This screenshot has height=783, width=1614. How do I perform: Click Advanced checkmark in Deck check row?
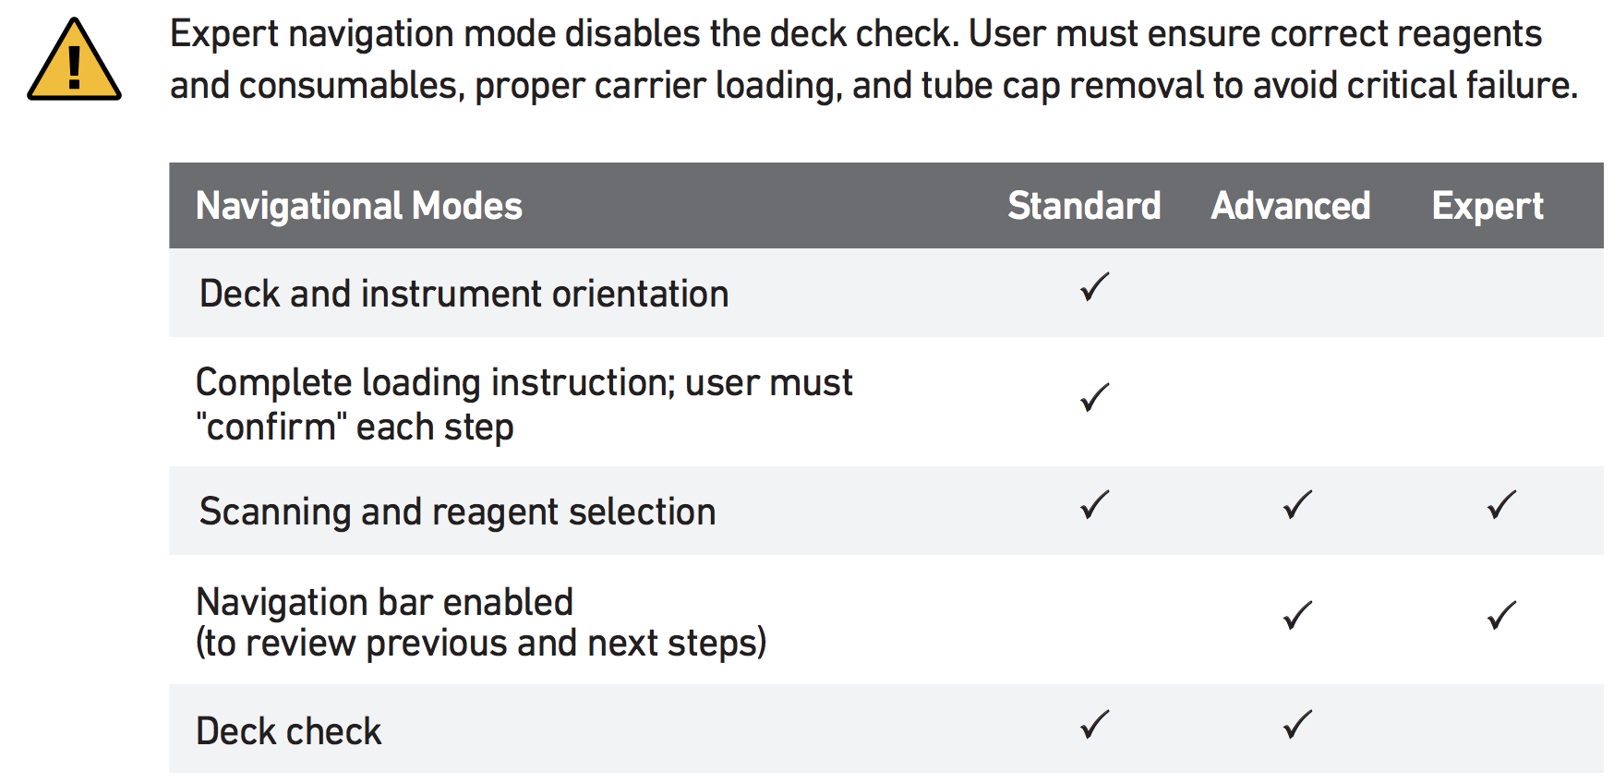(1297, 724)
